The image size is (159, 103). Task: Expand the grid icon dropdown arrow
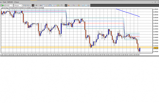point(64,5)
